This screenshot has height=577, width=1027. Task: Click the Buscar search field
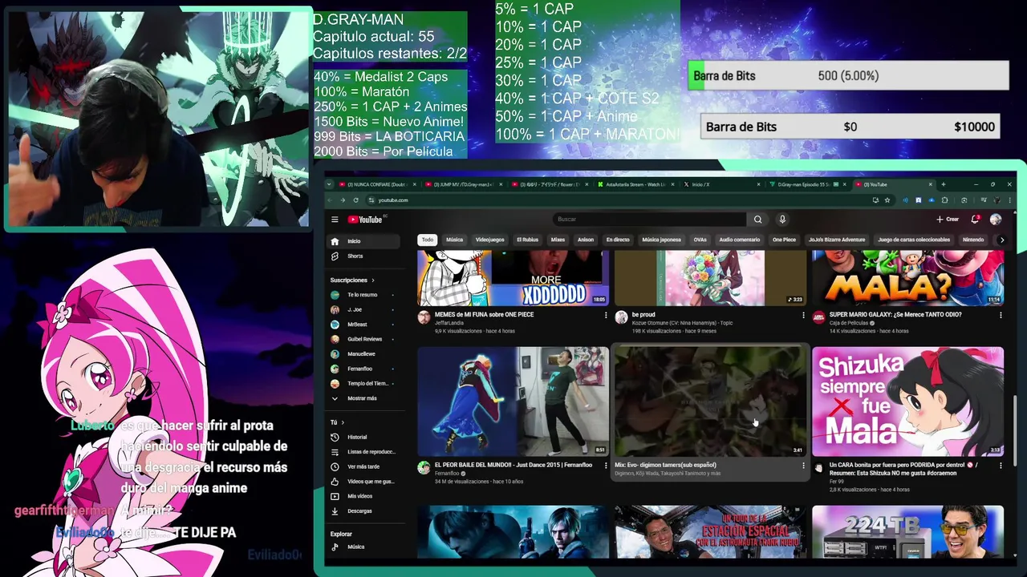point(650,220)
